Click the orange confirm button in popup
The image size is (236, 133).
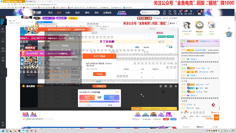tap(99, 74)
